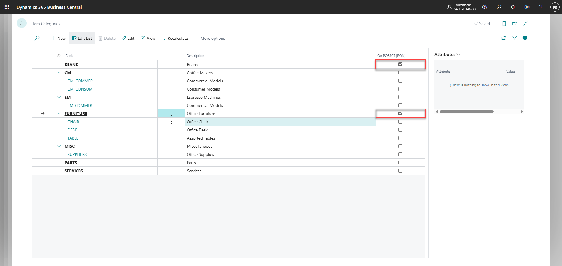Screen dimensions: 562x266
Task: Select the BEANS code cell
Action: coord(106,65)
